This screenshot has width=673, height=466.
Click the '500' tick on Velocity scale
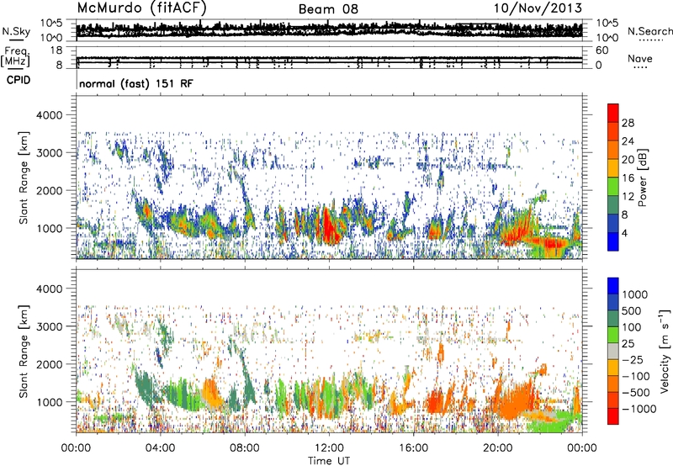(632, 310)
